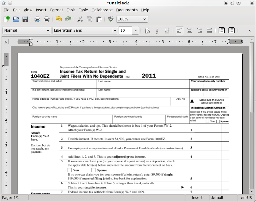Screen dimensions: 256x202
Task: Open the Tools menu
Action: coord(71,10)
